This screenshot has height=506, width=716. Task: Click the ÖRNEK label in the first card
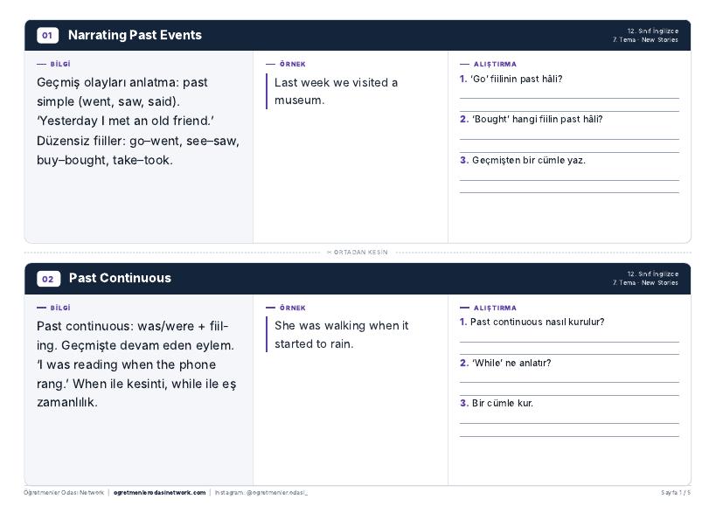(292, 64)
